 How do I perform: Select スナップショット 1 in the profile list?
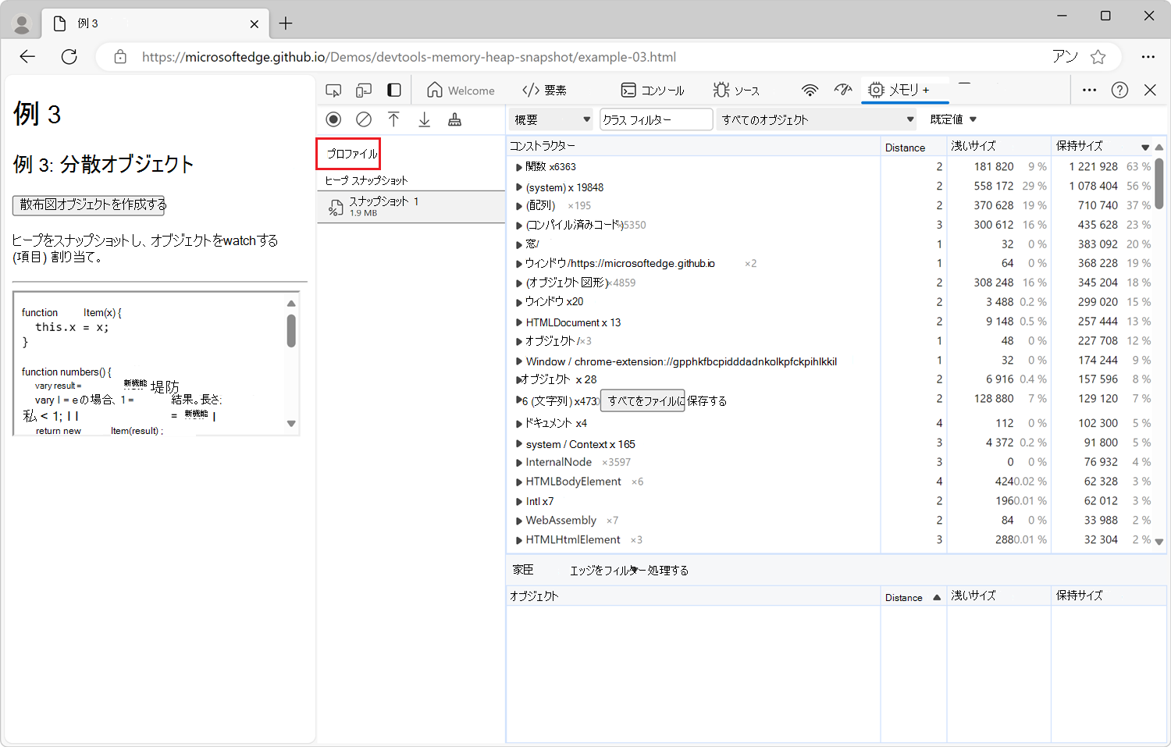pos(411,207)
